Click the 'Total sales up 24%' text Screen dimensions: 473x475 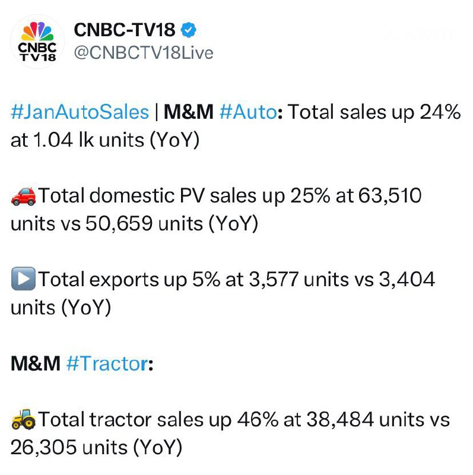click(374, 112)
